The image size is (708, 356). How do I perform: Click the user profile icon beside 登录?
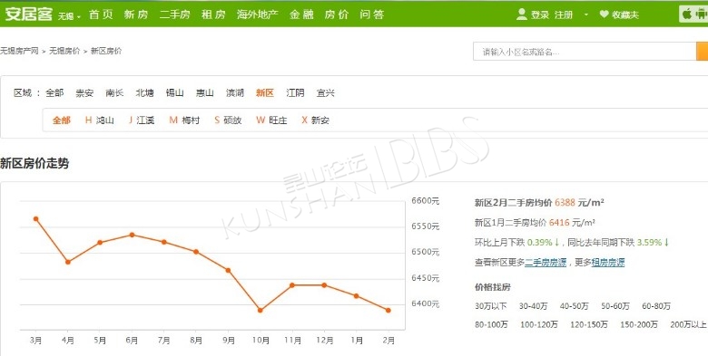(522, 14)
